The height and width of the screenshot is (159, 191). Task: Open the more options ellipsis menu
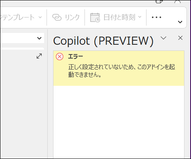click(x=156, y=17)
